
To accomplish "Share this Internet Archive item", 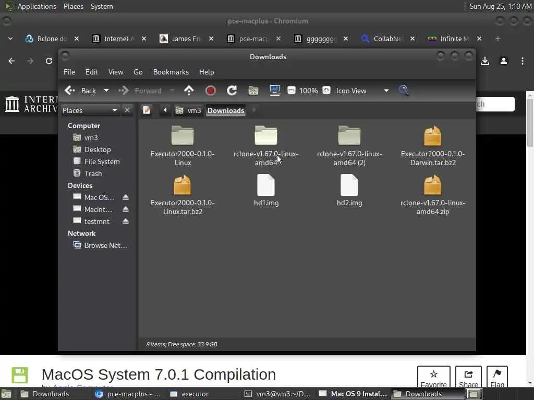I will pos(468,377).
